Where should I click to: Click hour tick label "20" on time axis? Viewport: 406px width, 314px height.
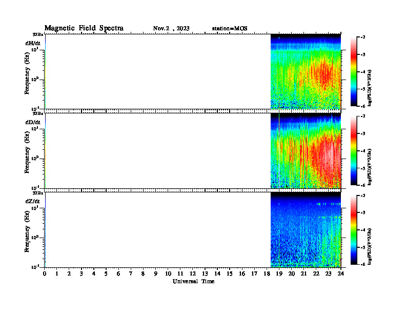tap(291, 274)
